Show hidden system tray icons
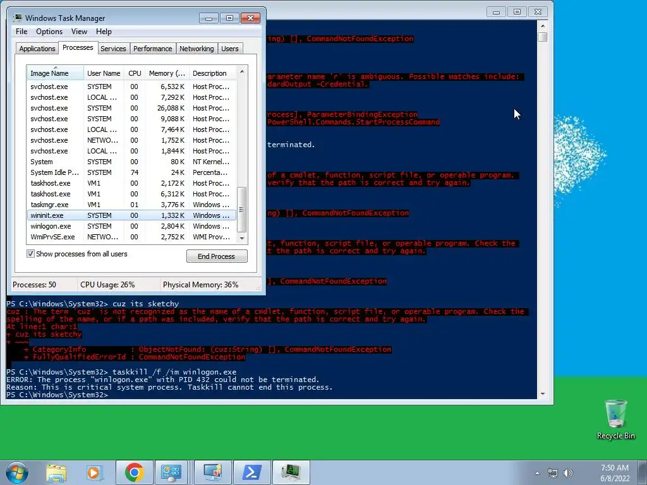The width and height of the screenshot is (647, 485). pyautogui.click(x=537, y=473)
